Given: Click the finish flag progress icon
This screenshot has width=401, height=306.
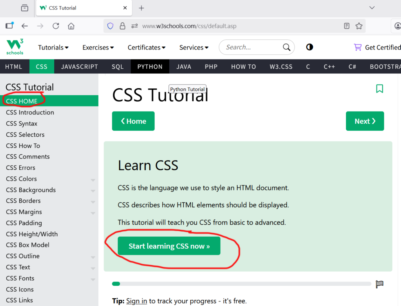Looking at the screenshot, I should click(379, 284).
